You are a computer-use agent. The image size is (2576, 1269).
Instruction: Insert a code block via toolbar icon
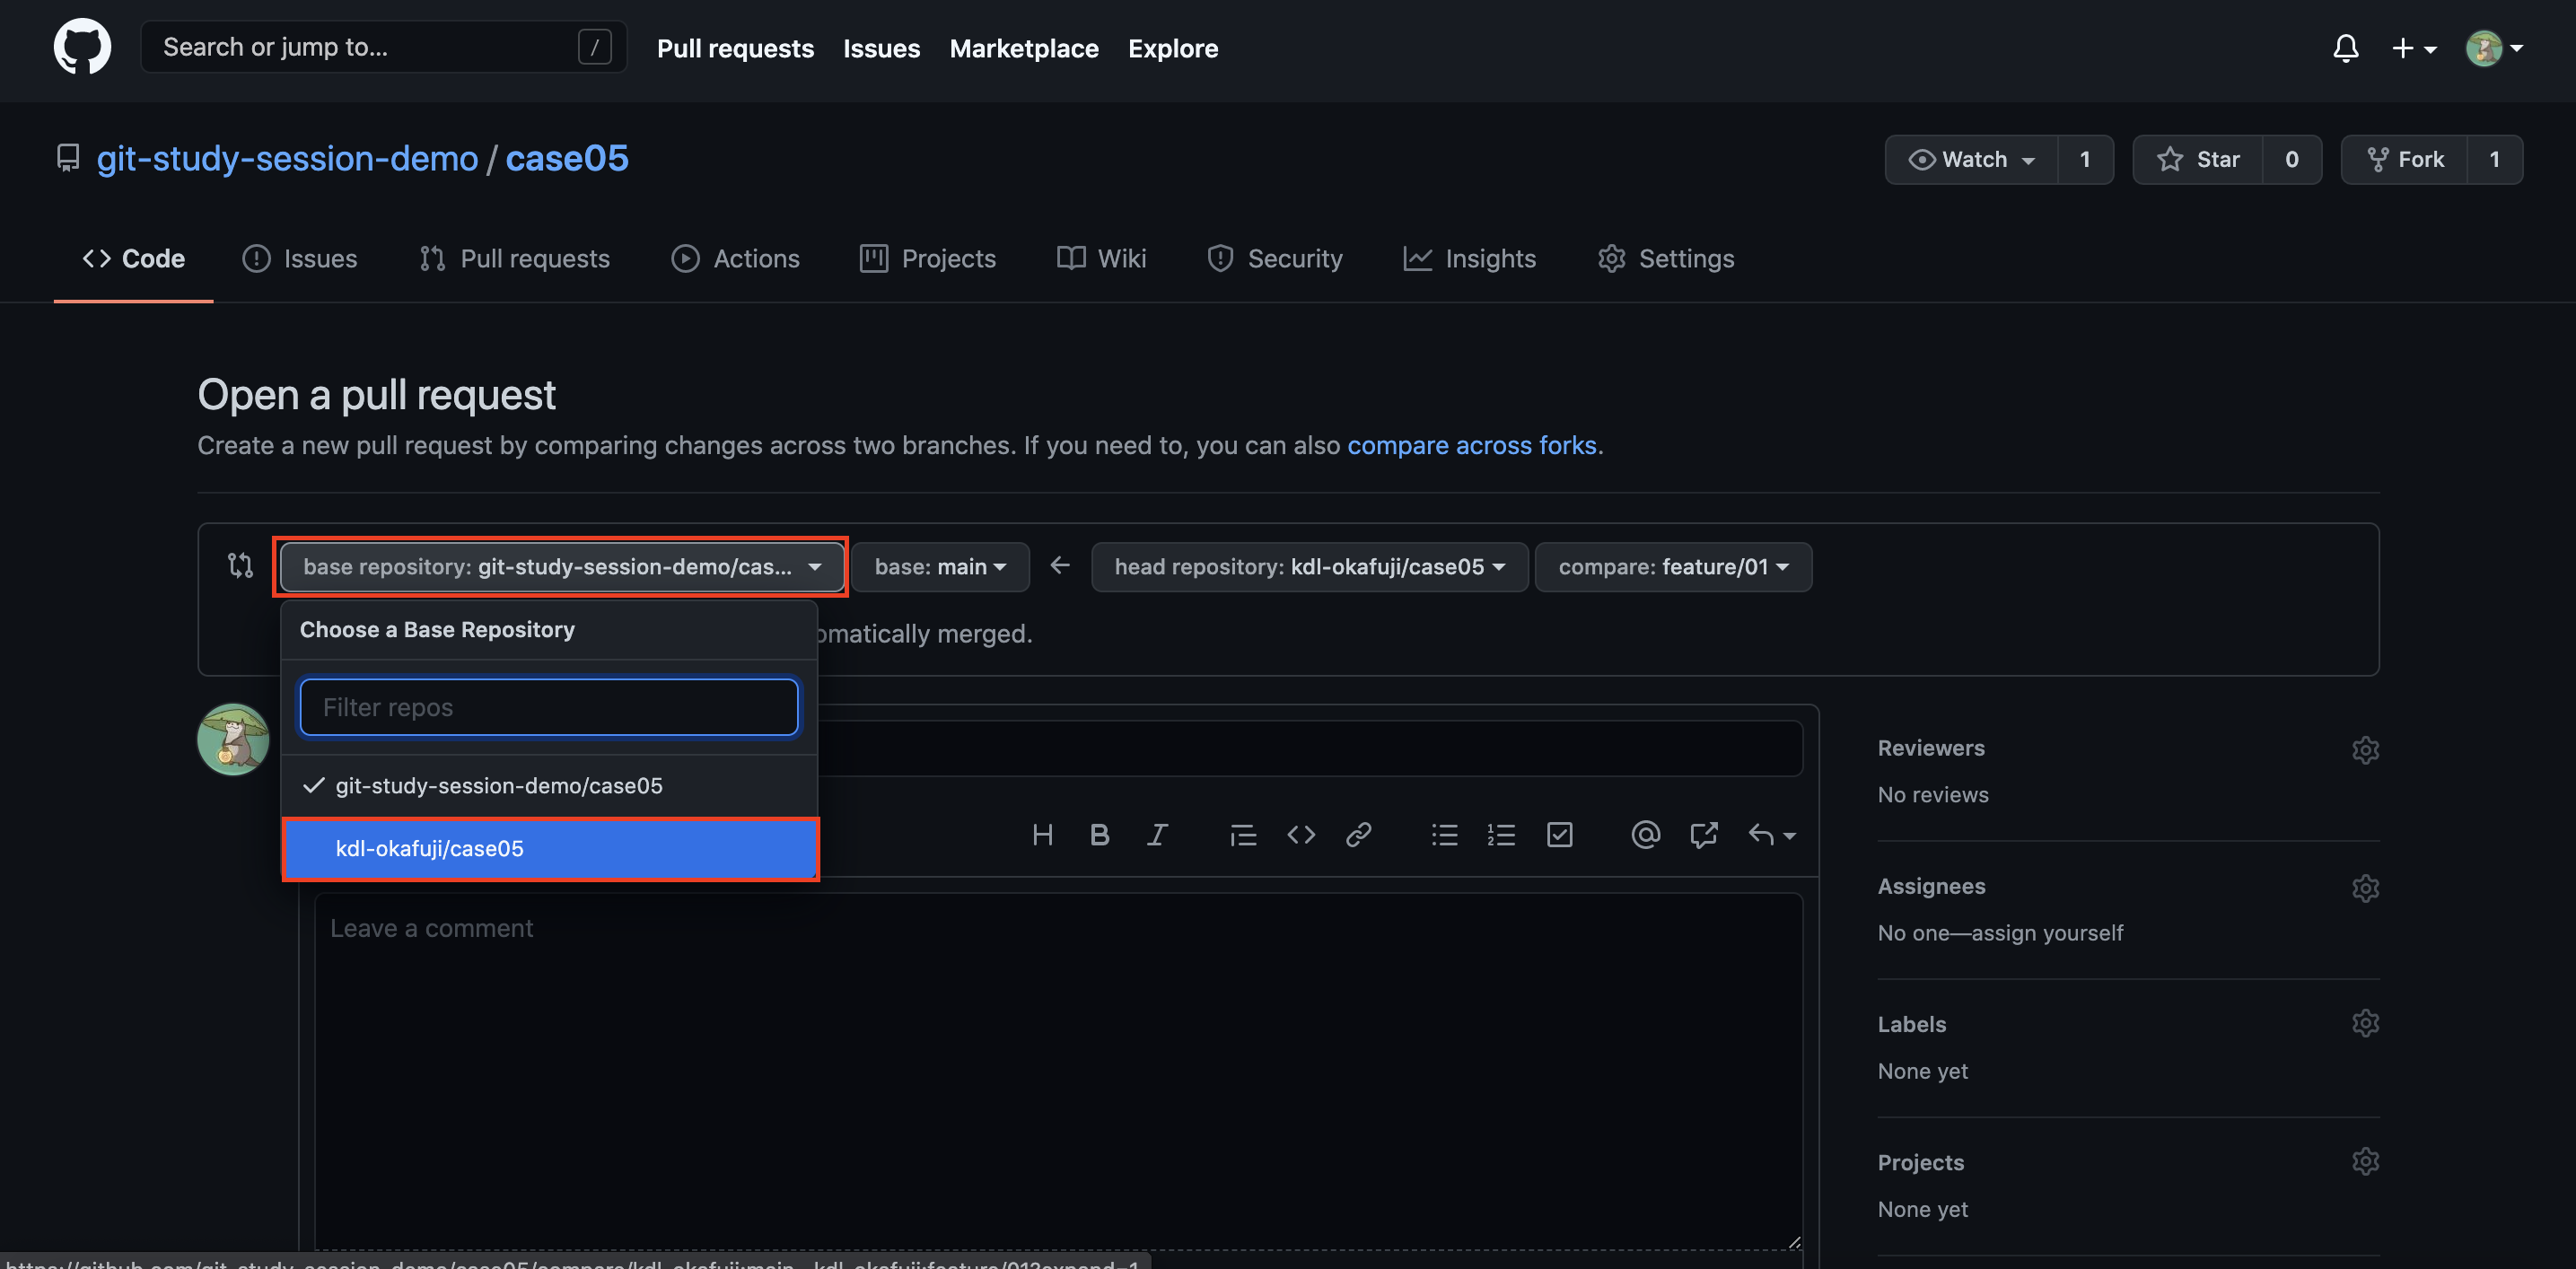(1301, 835)
